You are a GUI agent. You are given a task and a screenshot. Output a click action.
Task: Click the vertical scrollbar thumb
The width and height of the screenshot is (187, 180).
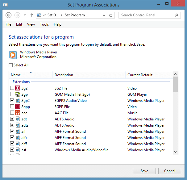pyautogui.click(x=175, y=84)
